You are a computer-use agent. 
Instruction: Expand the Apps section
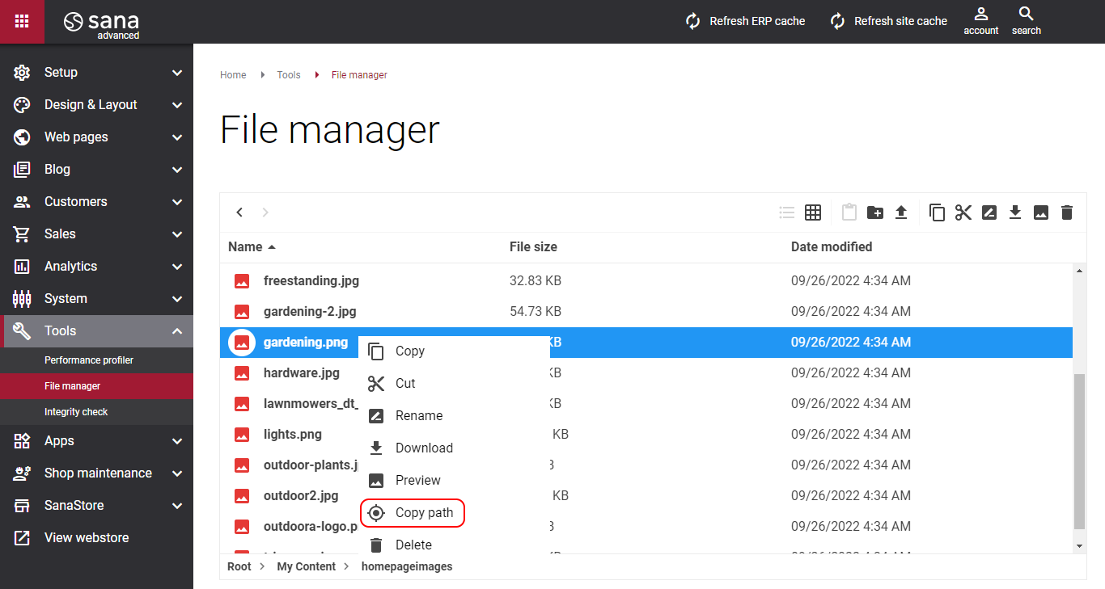pyautogui.click(x=97, y=441)
